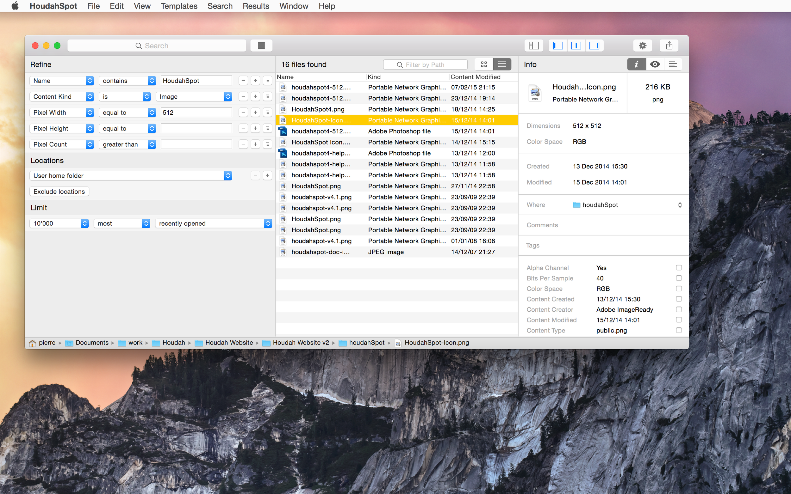Check the Content Modified checkbox

tap(678, 320)
